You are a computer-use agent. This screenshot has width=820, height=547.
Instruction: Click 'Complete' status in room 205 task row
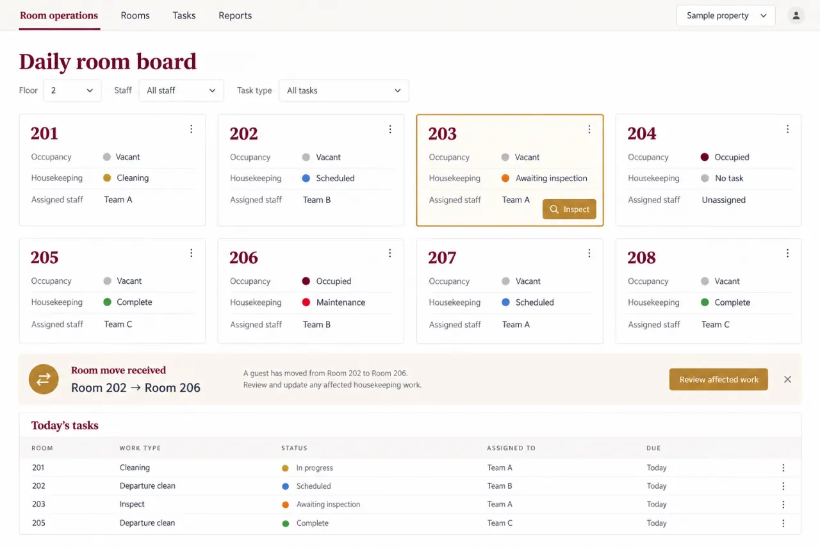(313, 523)
